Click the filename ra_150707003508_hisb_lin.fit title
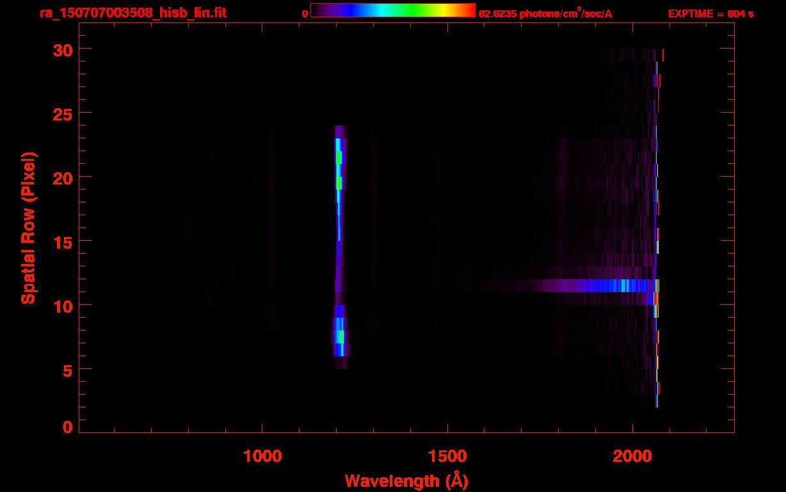 click(132, 13)
